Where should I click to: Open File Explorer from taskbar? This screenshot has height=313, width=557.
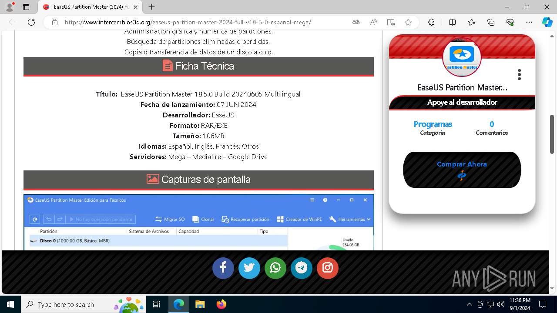tap(200, 304)
